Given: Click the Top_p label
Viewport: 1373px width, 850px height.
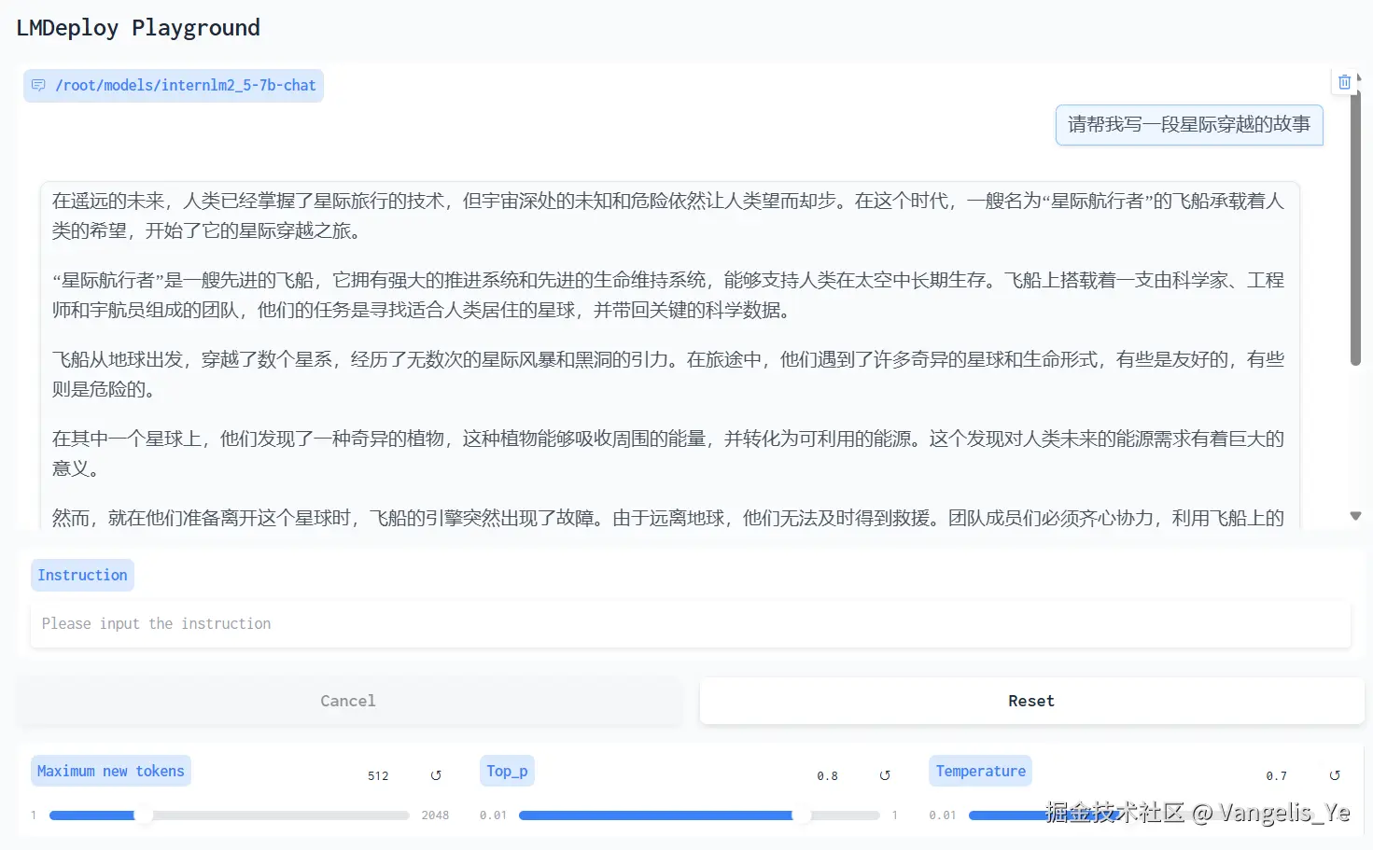Looking at the screenshot, I should 507,771.
